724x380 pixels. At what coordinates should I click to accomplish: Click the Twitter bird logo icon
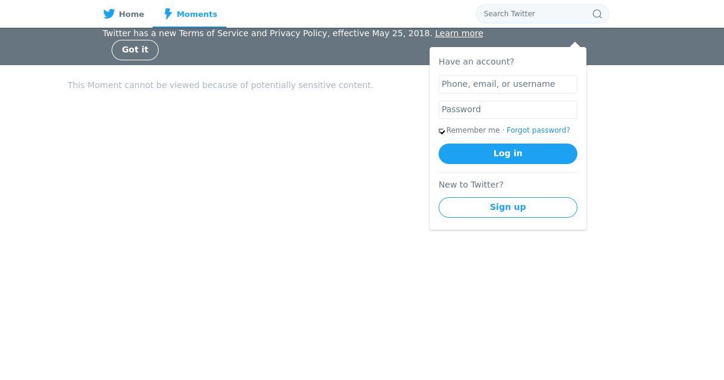[109, 14]
